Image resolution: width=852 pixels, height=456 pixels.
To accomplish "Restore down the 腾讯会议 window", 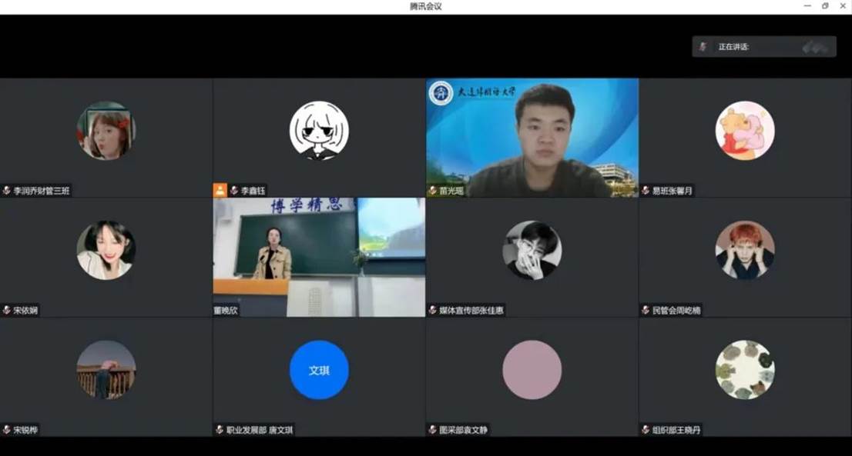I will [x=824, y=6].
